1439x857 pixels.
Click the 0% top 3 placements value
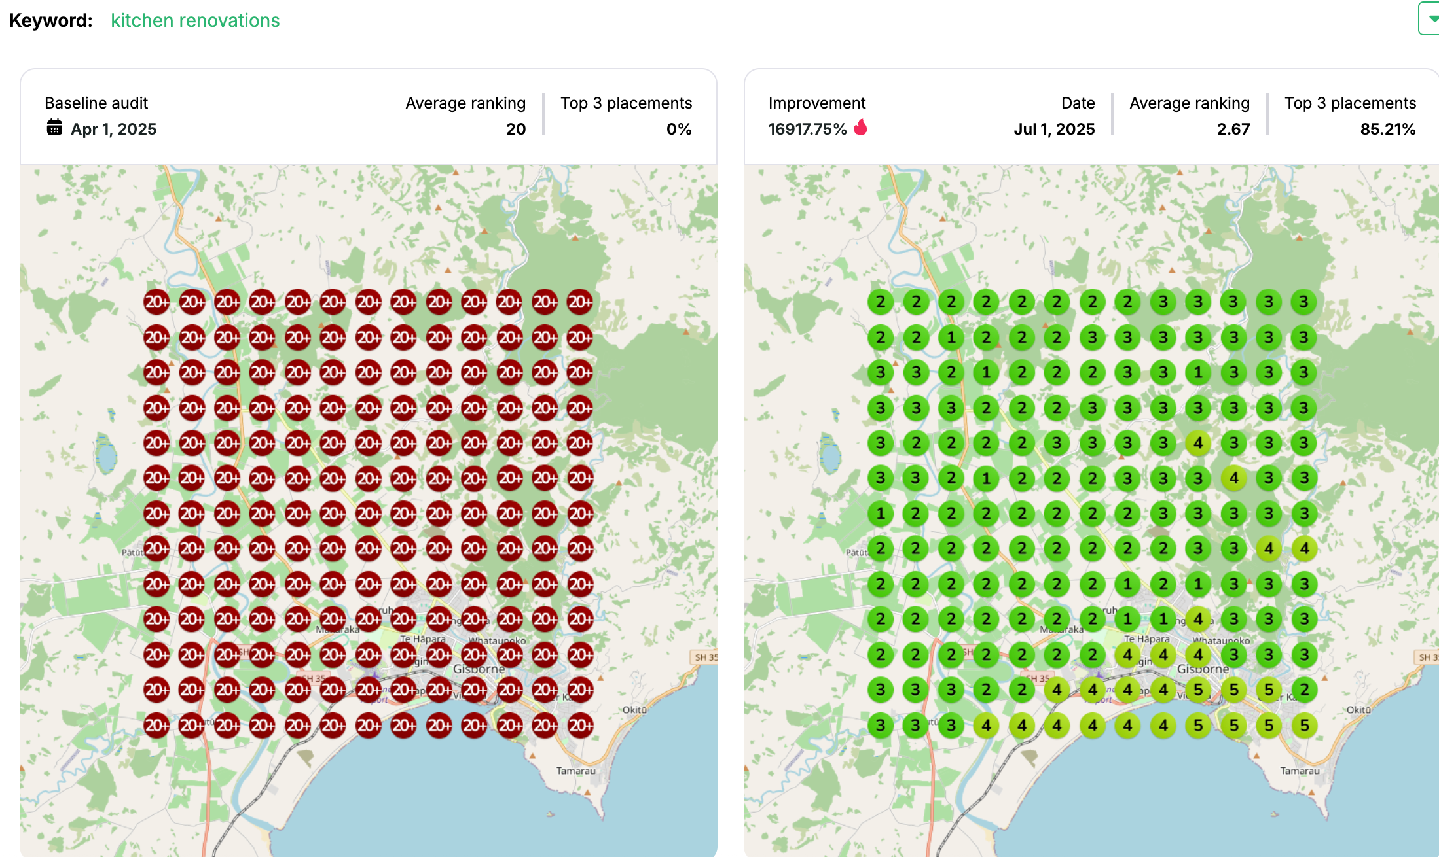[679, 129]
